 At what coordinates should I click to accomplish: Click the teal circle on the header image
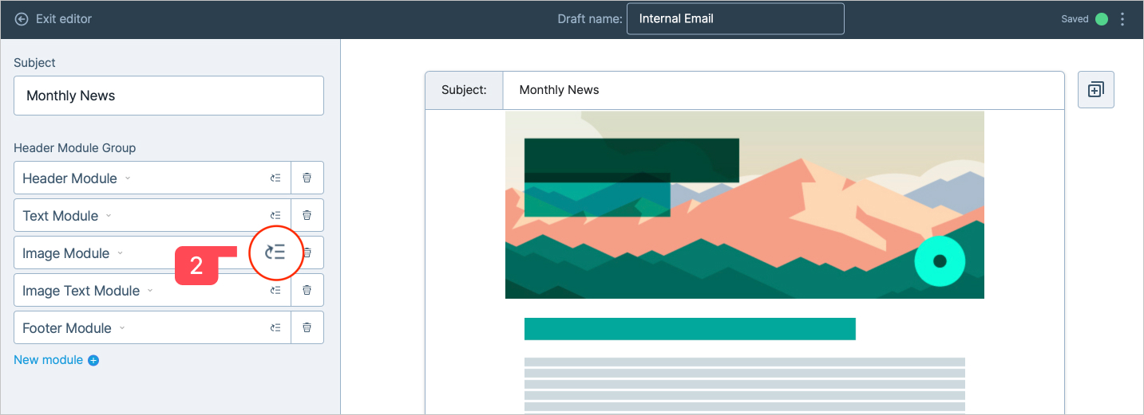[940, 261]
